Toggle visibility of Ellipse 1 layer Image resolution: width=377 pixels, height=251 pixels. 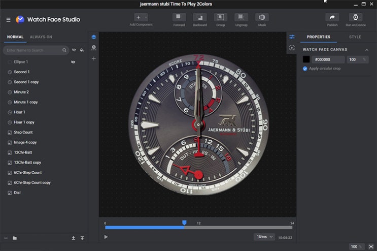coord(73,62)
